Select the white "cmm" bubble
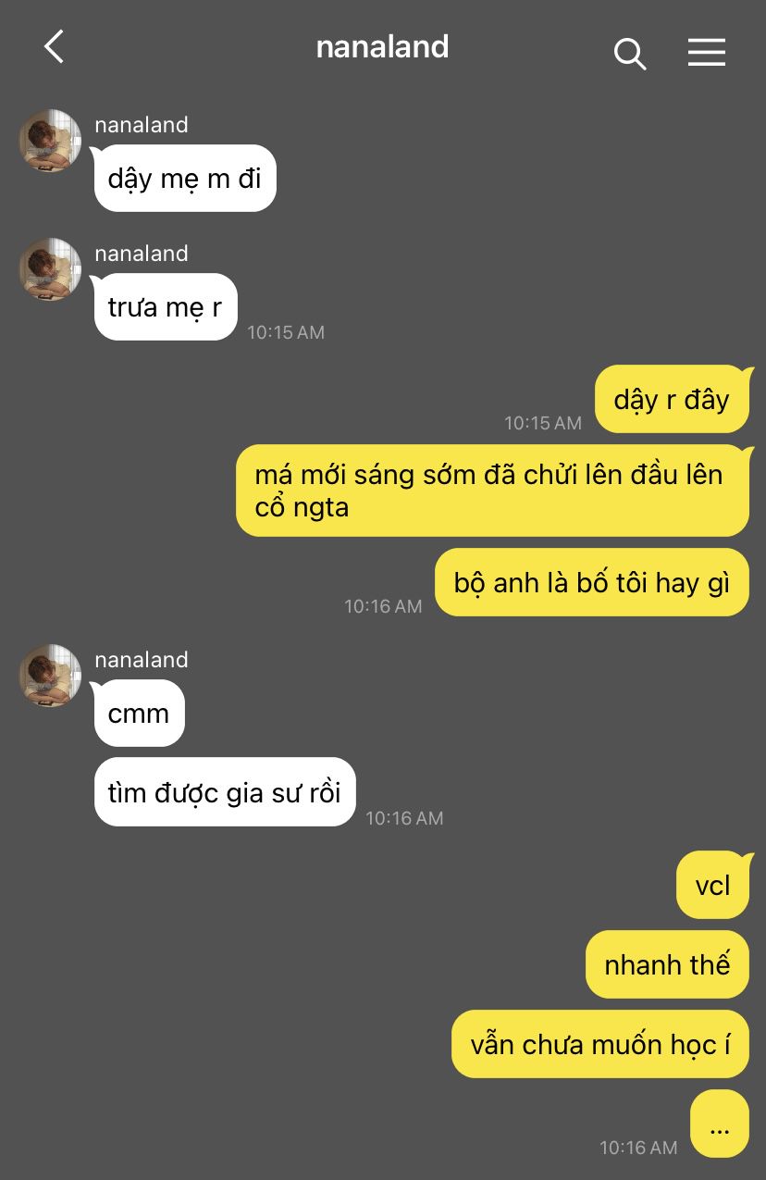 [x=140, y=713]
